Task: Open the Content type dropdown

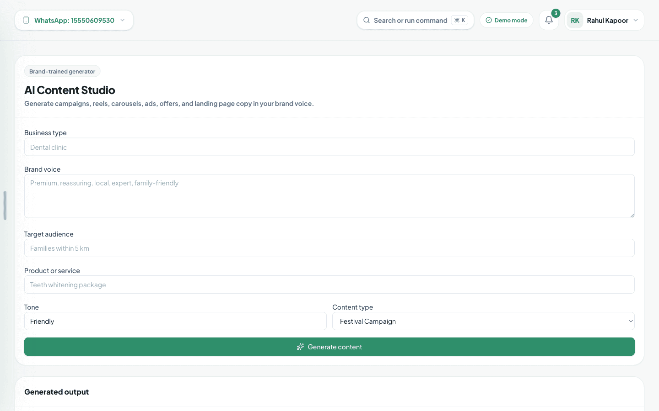Action: pyautogui.click(x=483, y=321)
